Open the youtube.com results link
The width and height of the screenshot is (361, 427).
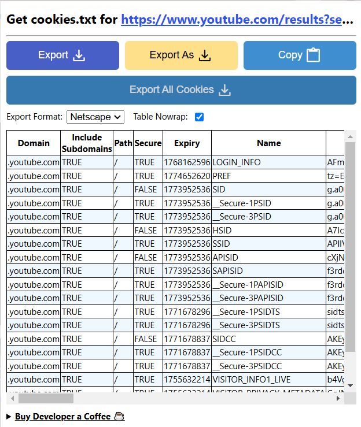(x=231, y=20)
